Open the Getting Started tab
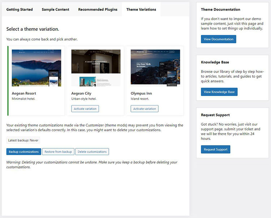This screenshot has height=218, width=271. tap(20, 9)
